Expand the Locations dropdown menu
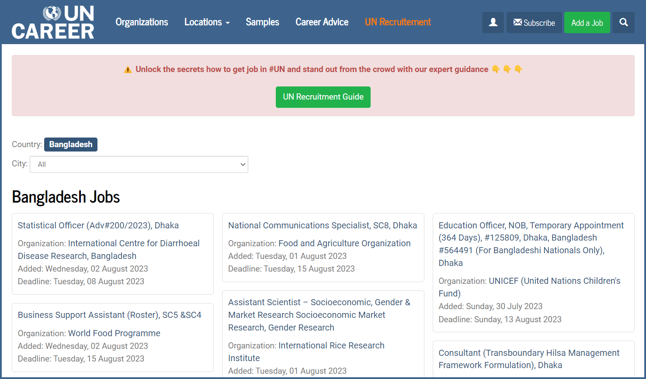The width and height of the screenshot is (646, 379). click(207, 22)
